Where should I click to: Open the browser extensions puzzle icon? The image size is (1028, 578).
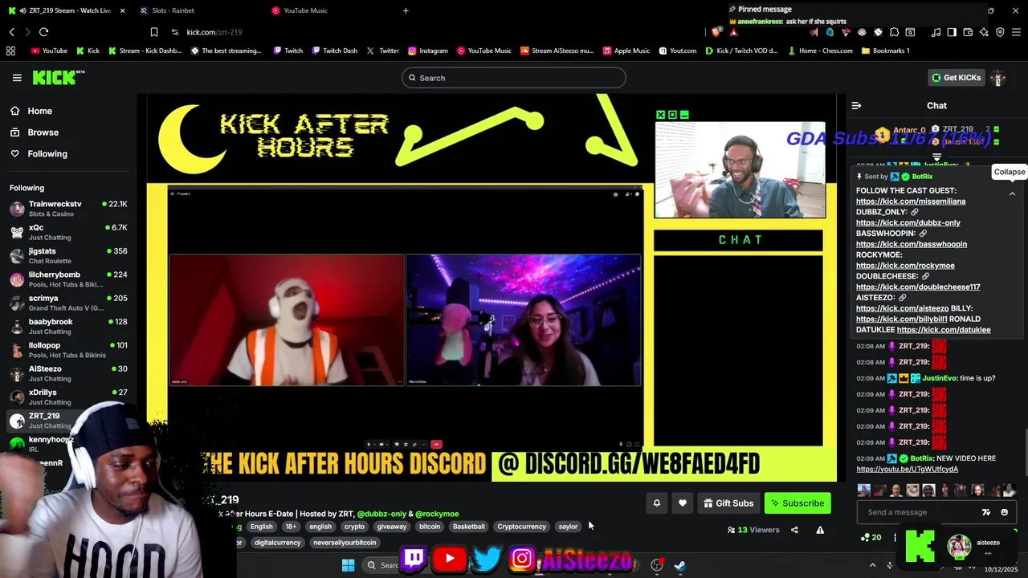tap(894, 32)
